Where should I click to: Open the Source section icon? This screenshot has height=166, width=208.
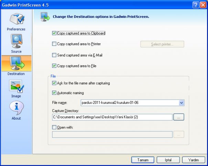point(17,41)
